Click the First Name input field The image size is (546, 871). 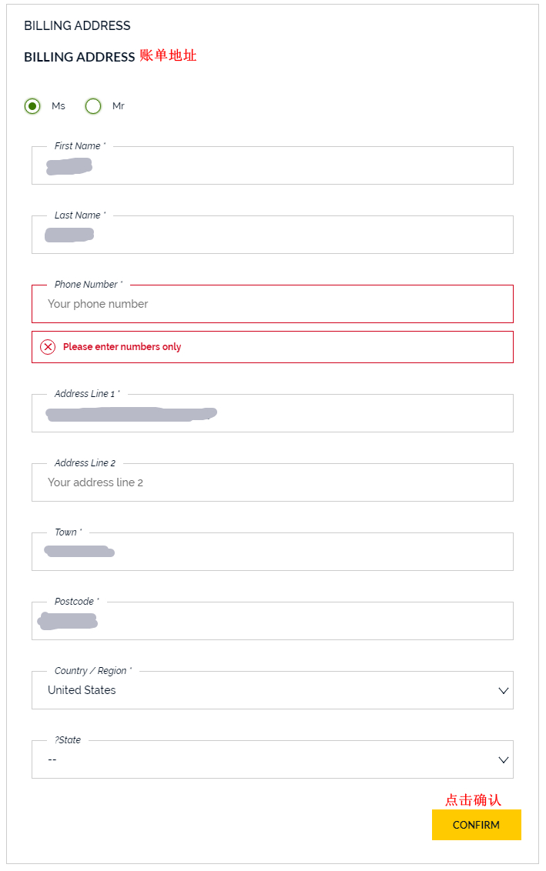click(272, 165)
